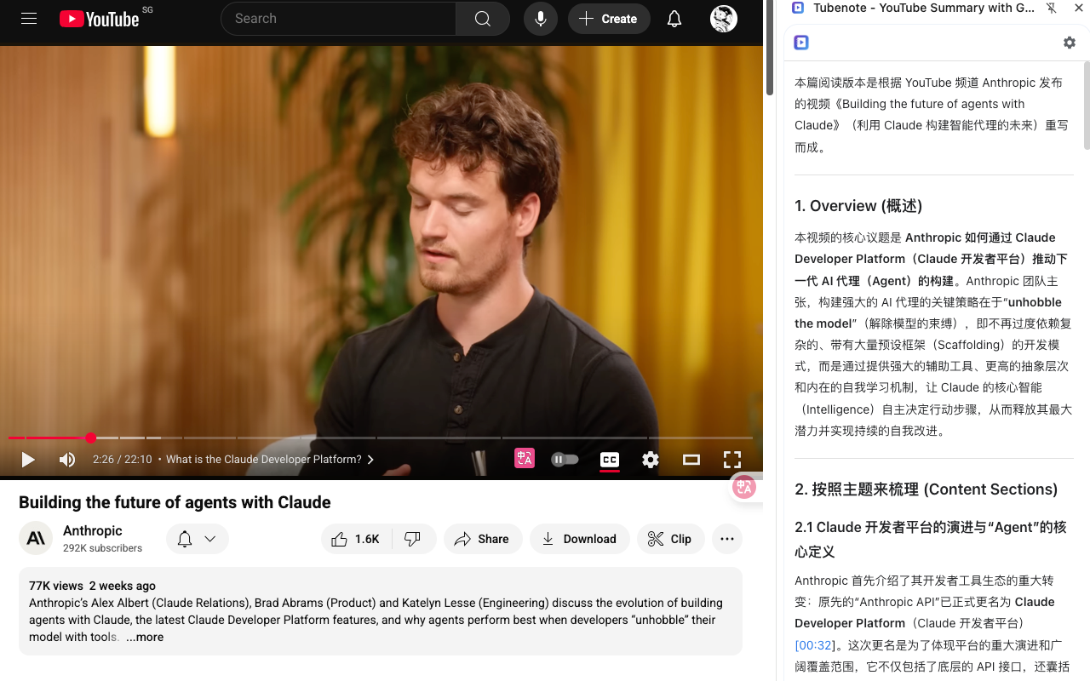Open the player settings gear
The width and height of the screenshot is (1090, 681).
click(651, 460)
